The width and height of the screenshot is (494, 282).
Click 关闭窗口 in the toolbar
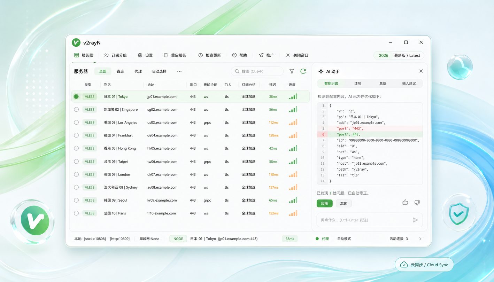(297, 55)
